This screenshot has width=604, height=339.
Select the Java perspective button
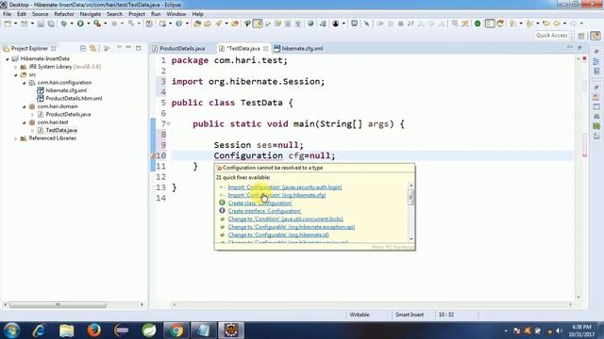596,36
